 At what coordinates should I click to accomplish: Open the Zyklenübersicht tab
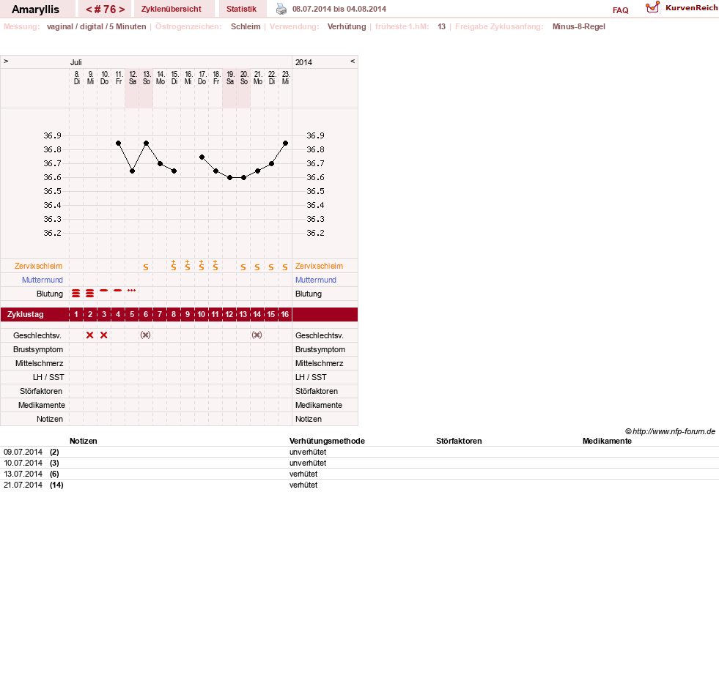(171, 9)
